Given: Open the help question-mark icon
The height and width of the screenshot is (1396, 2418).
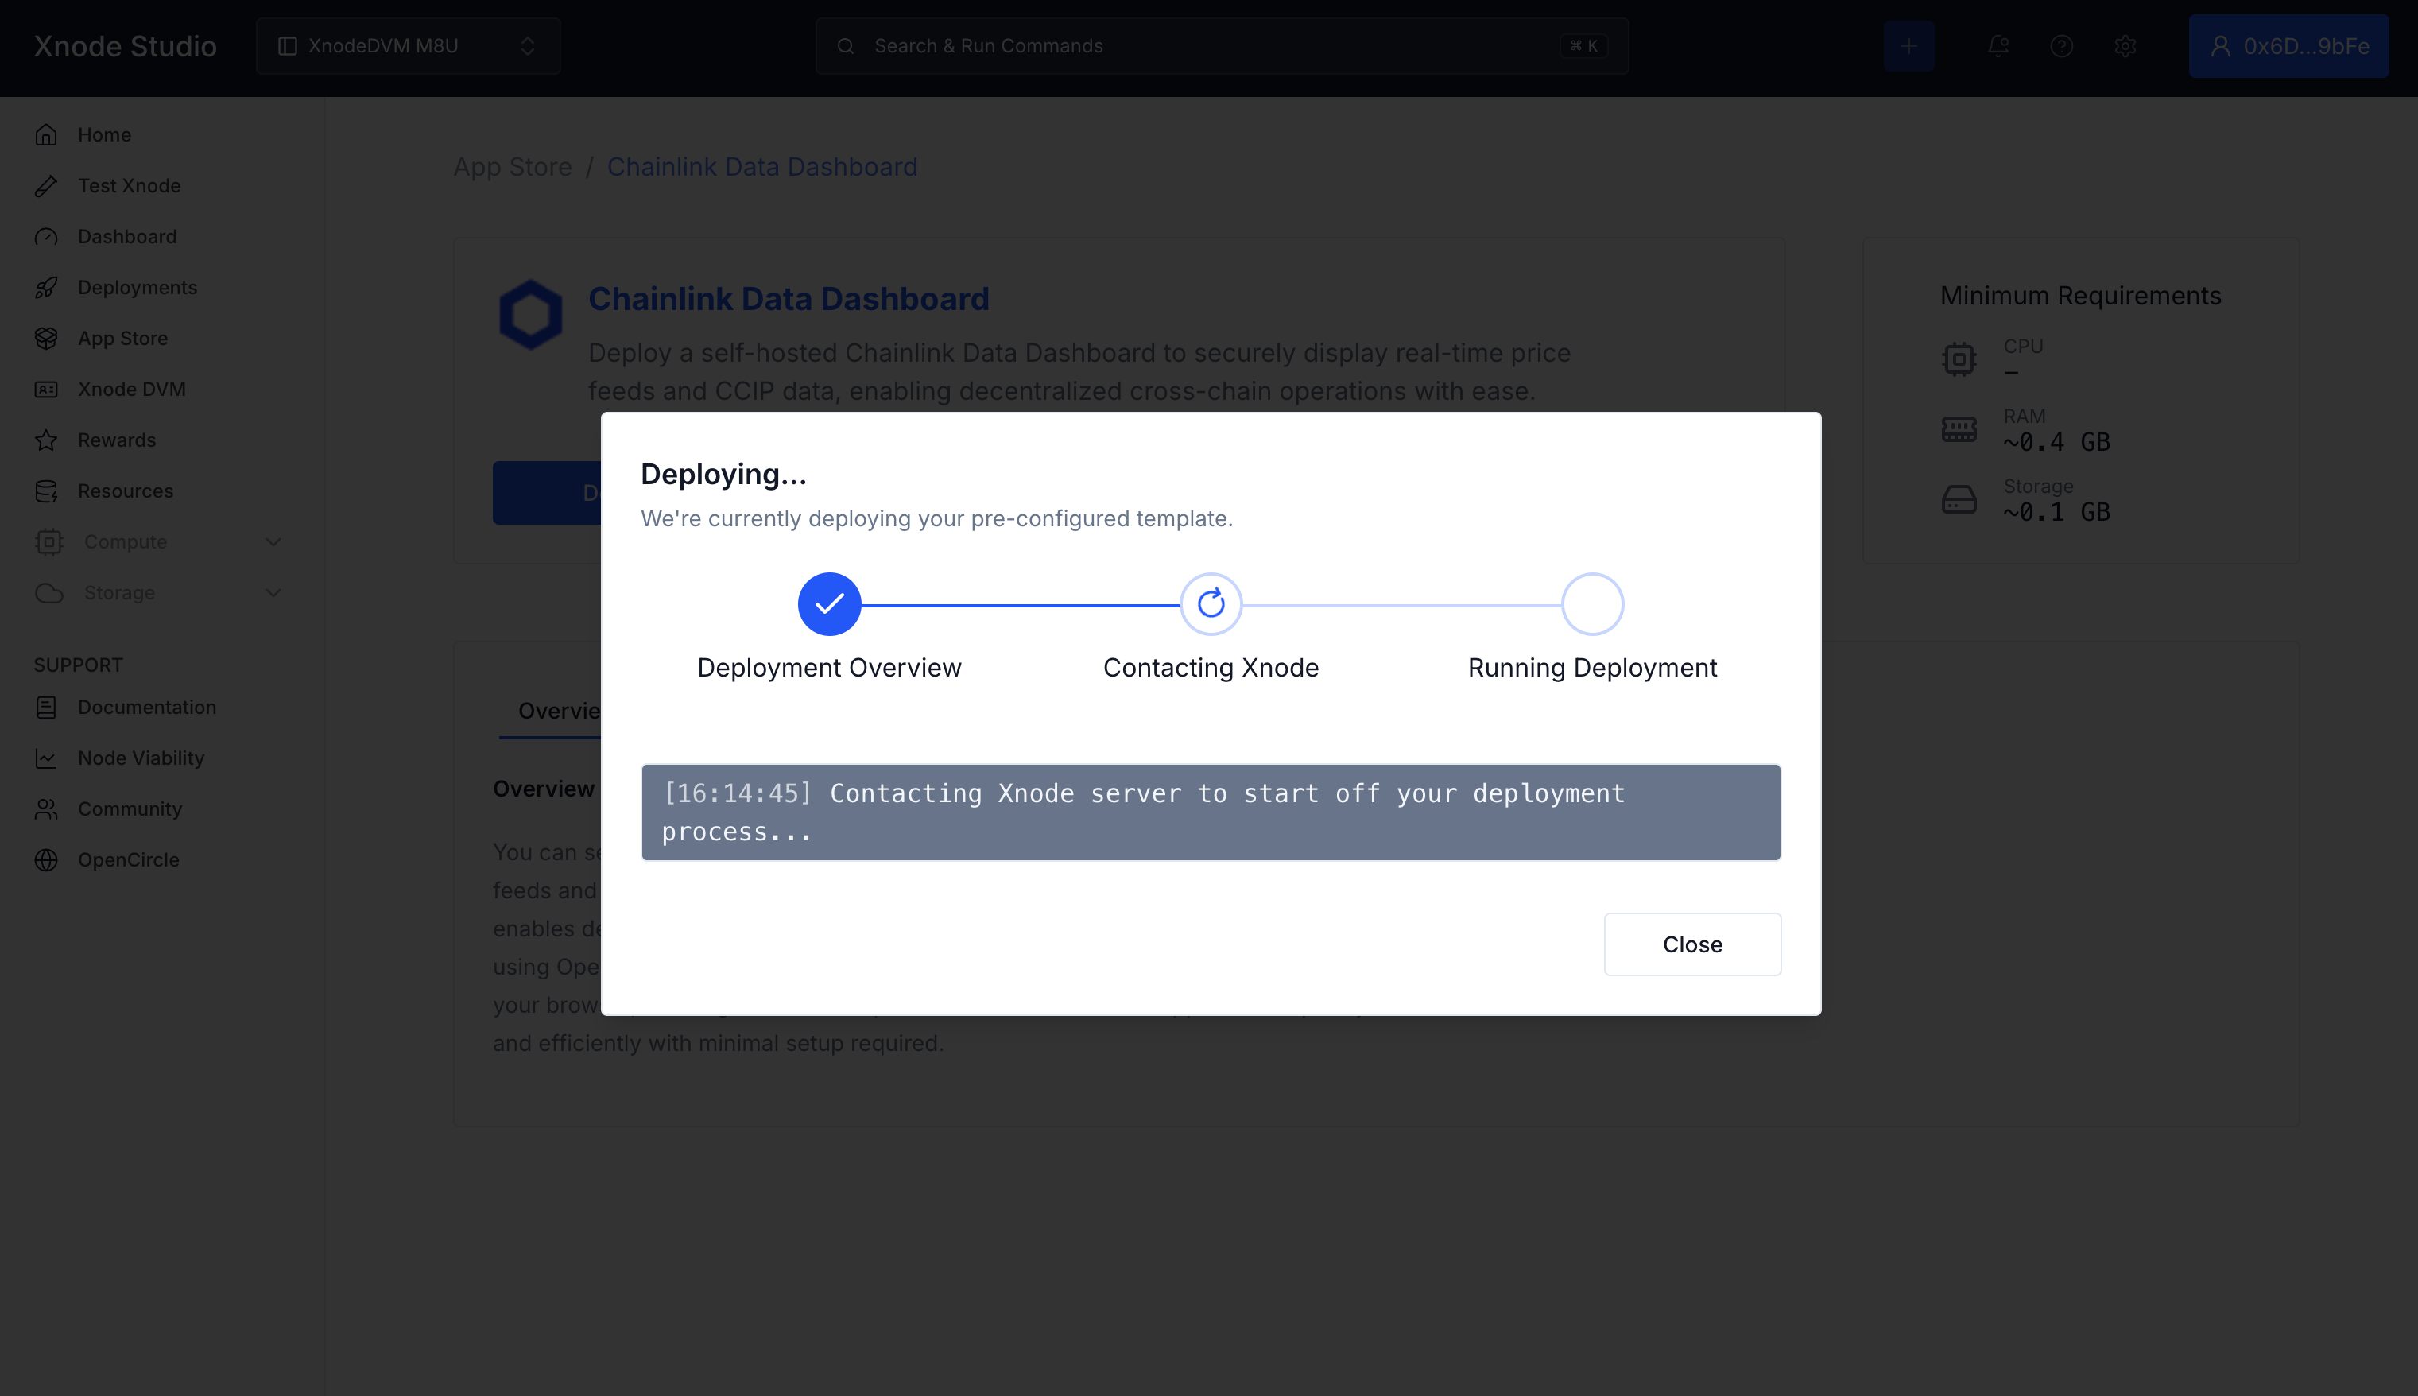Looking at the screenshot, I should 2061,46.
